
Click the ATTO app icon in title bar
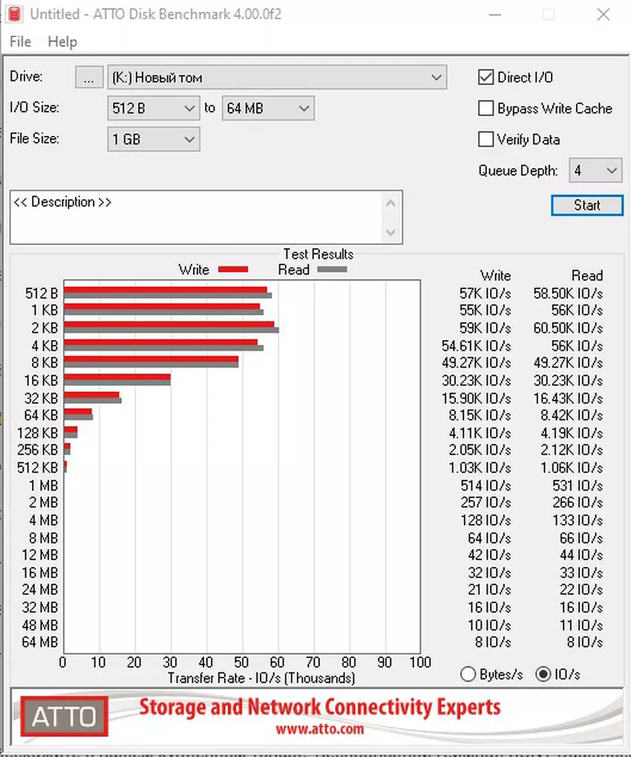click(x=12, y=14)
